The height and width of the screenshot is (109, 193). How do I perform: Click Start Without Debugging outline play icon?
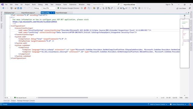click(x=82, y=8)
